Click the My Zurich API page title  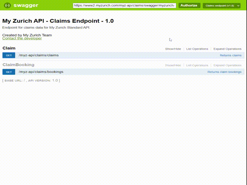click(x=58, y=21)
